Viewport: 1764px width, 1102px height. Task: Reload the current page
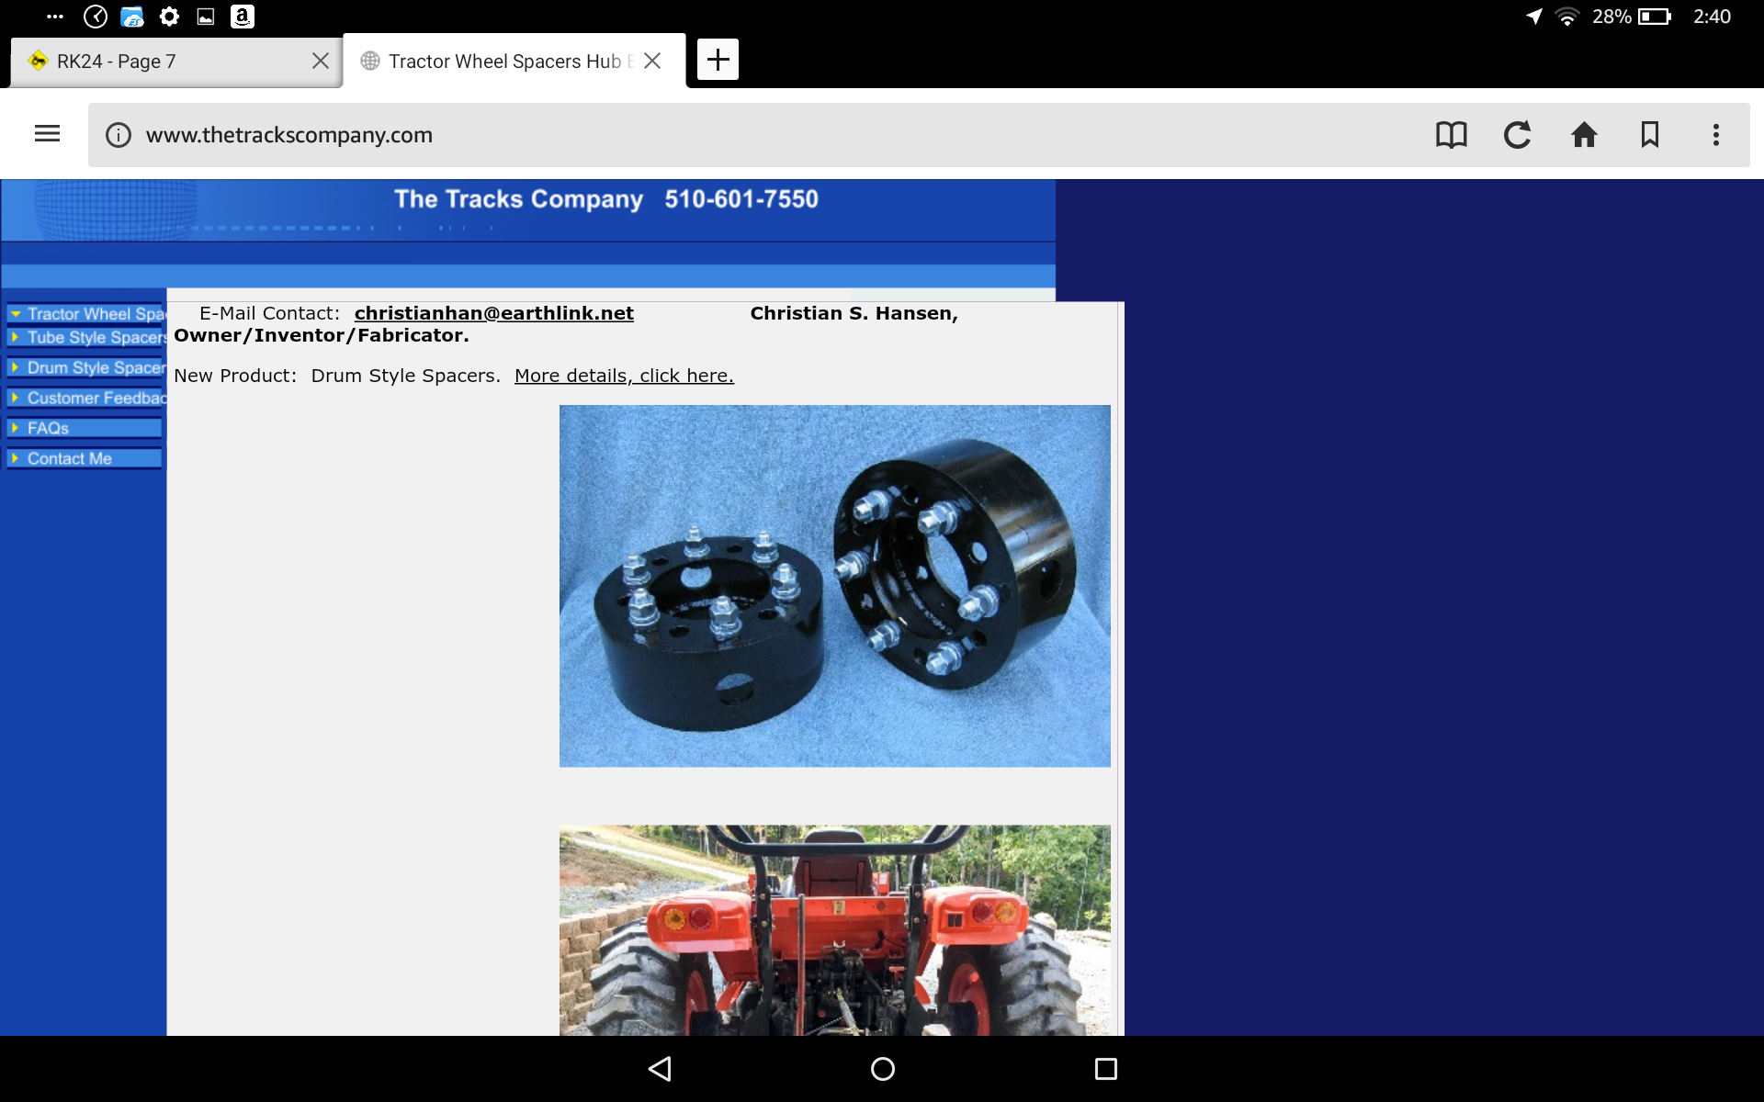pyautogui.click(x=1517, y=135)
